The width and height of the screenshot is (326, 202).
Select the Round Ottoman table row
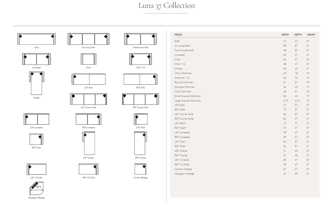click(184, 82)
